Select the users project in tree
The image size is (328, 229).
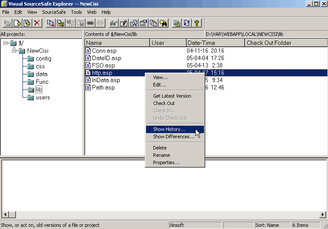pyautogui.click(x=43, y=98)
